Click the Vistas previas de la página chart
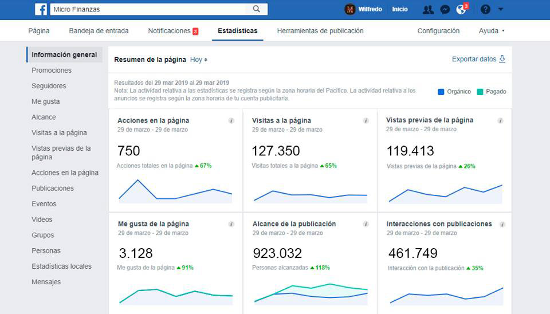This screenshot has width=550, height=314. pyautogui.click(x=446, y=194)
